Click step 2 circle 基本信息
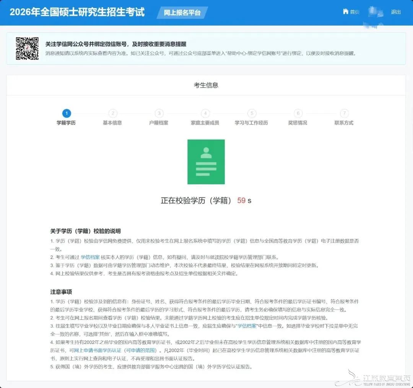413x388 pixels. [112, 113]
